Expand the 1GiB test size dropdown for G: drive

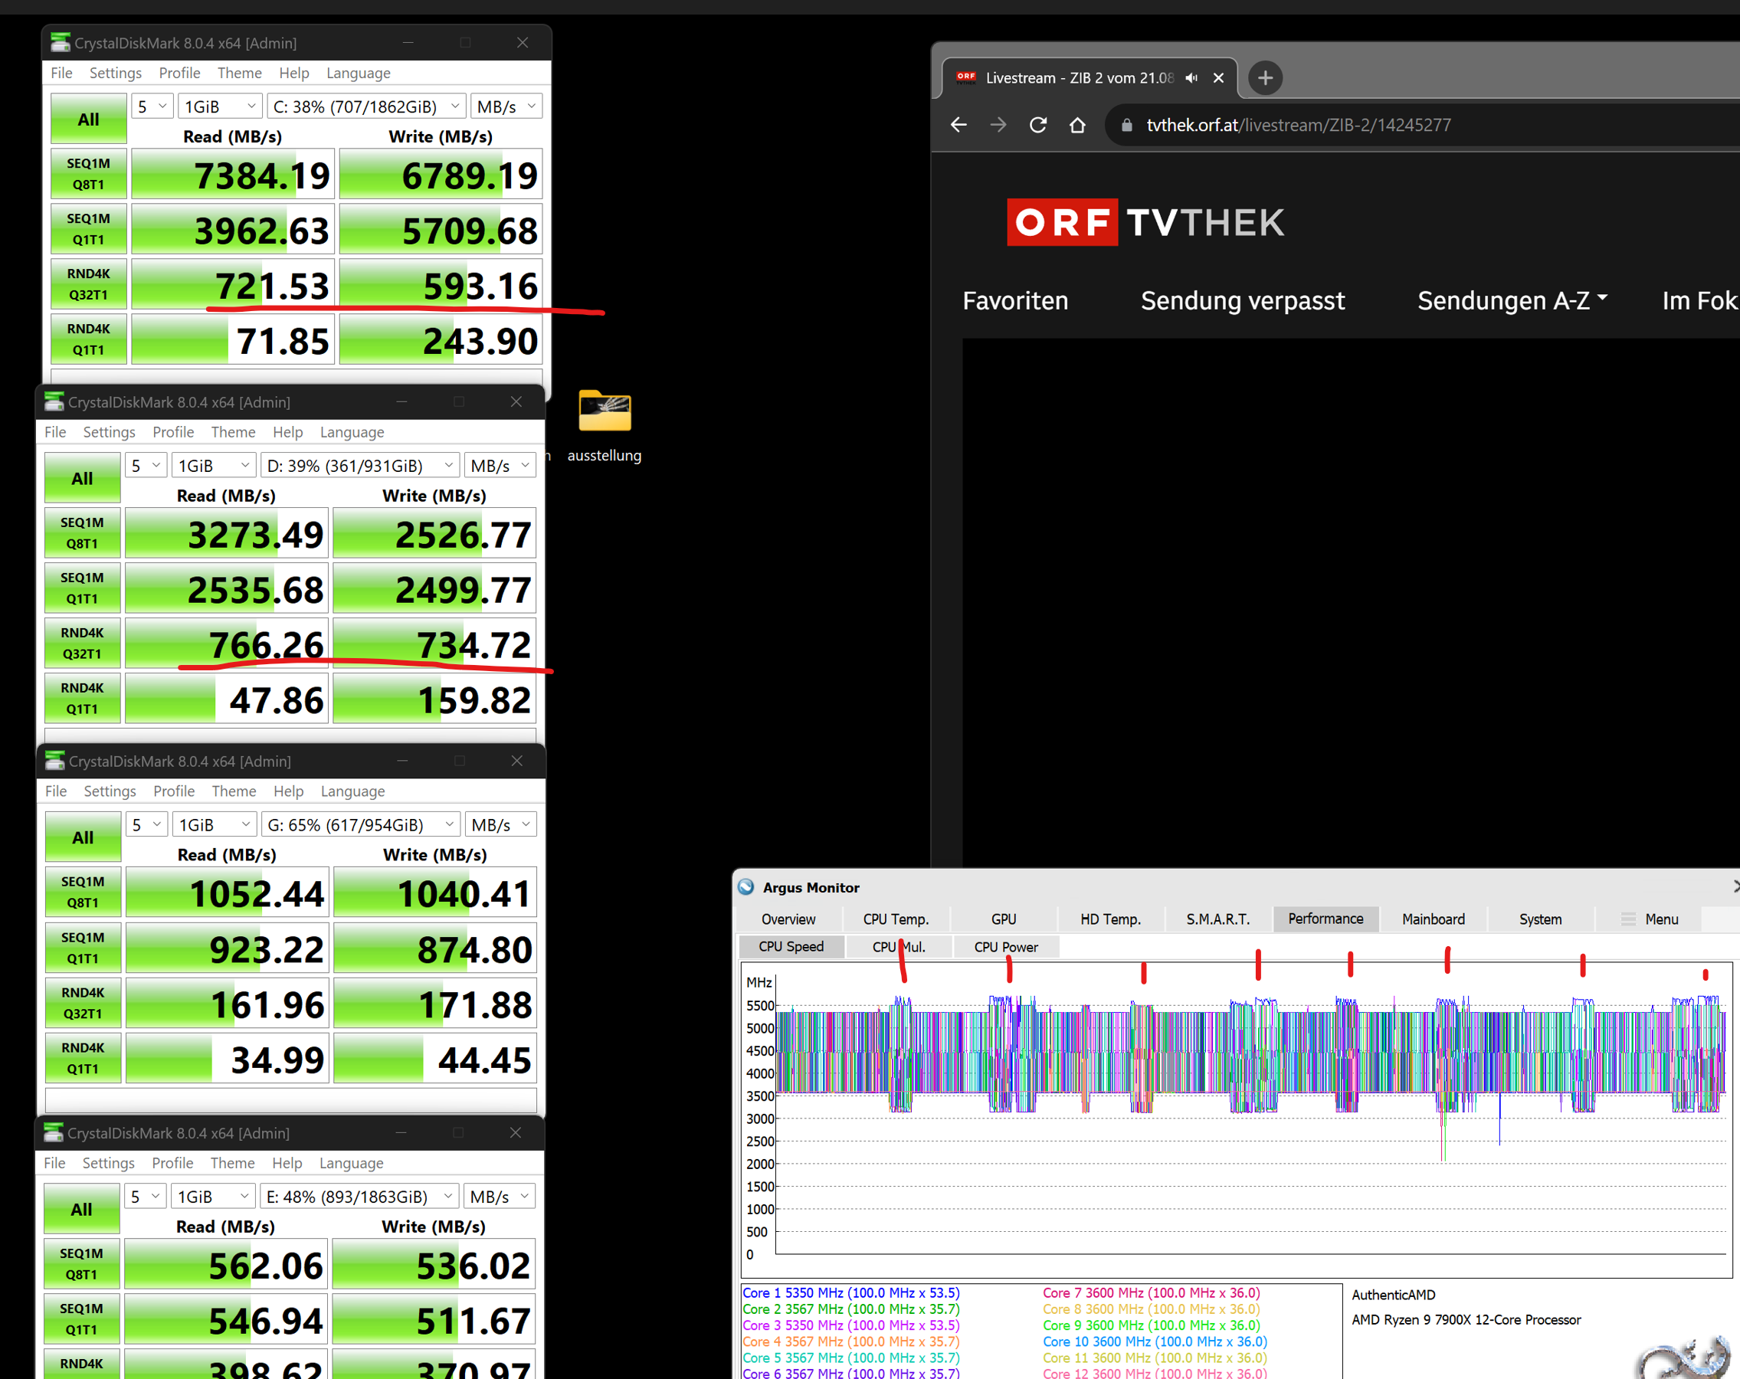214,824
